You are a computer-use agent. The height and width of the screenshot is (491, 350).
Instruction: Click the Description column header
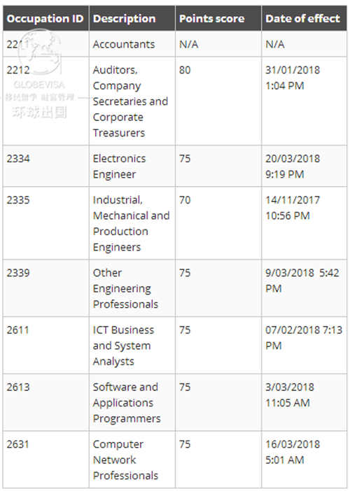click(132, 18)
